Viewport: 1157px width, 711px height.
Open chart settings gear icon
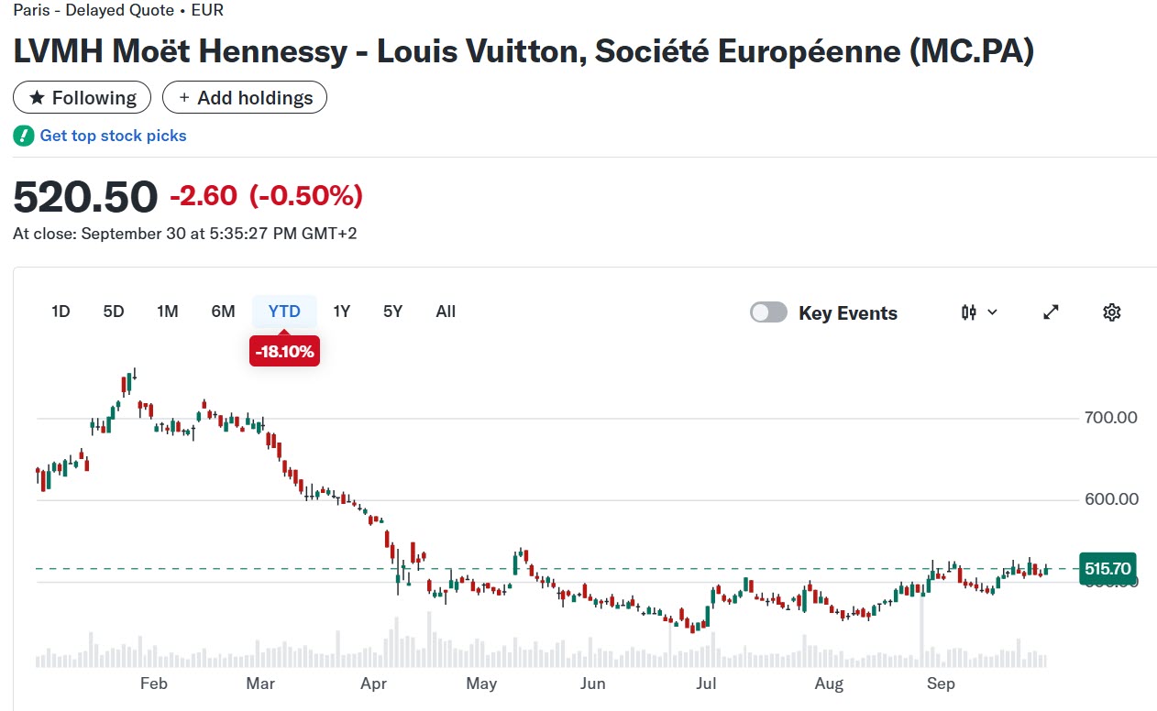pos(1111,312)
